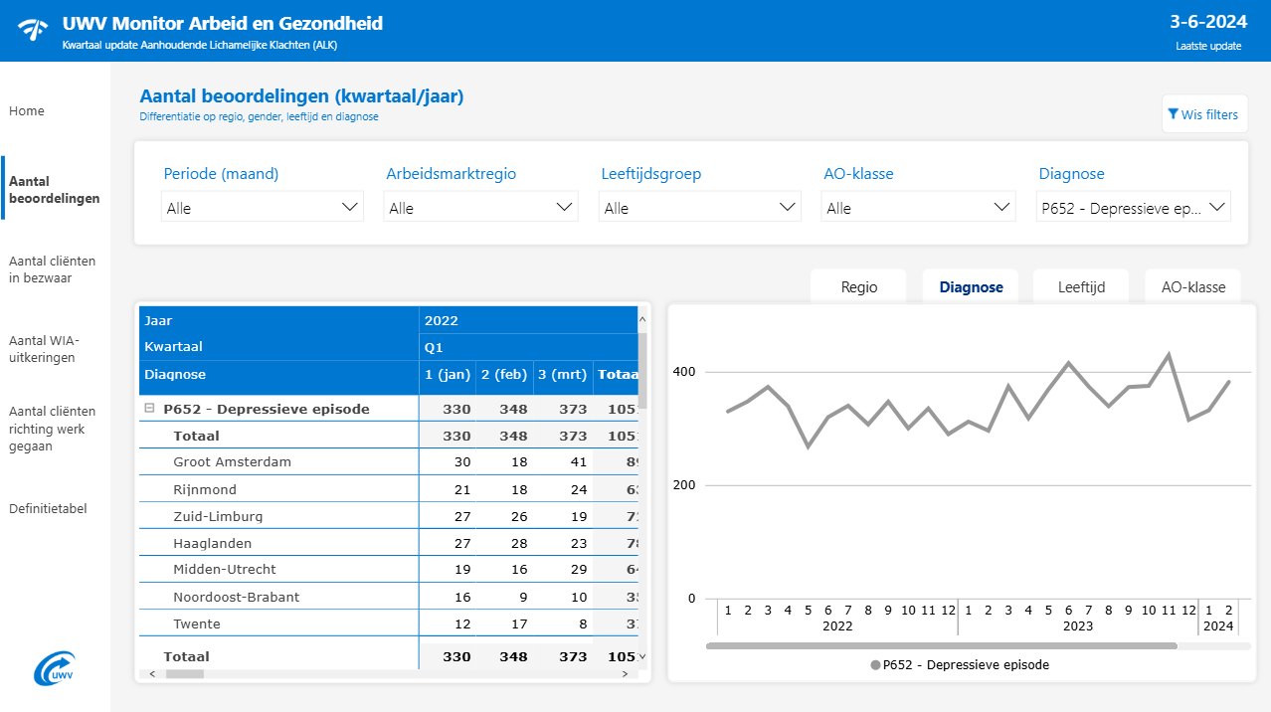Screen dimensions: 1271x712
Task: Switch to the Regio tab
Action: pyautogui.click(x=859, y=286)
